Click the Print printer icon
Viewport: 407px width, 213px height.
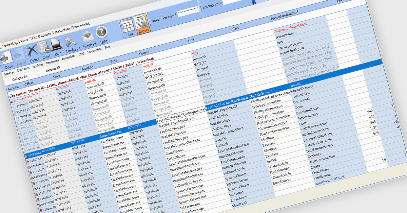click(x=56, y=45)
